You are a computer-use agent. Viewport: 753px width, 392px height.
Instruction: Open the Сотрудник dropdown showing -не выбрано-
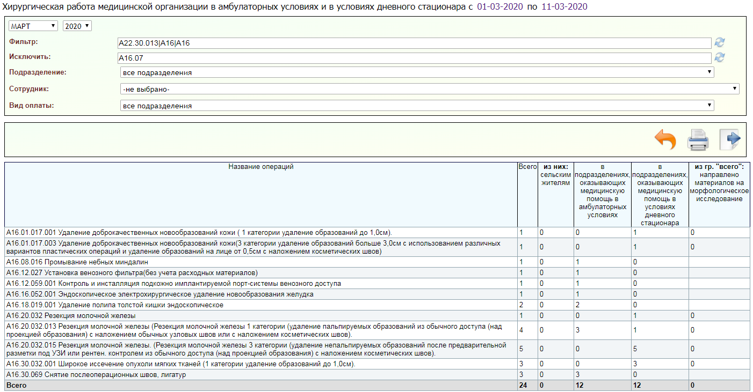click(430, 89)
